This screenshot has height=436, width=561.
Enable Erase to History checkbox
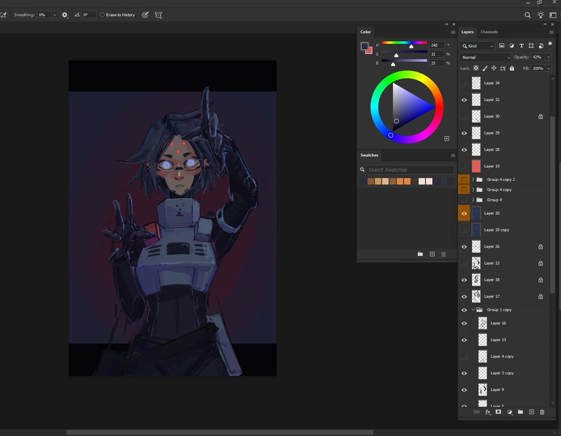click(102, 15)
